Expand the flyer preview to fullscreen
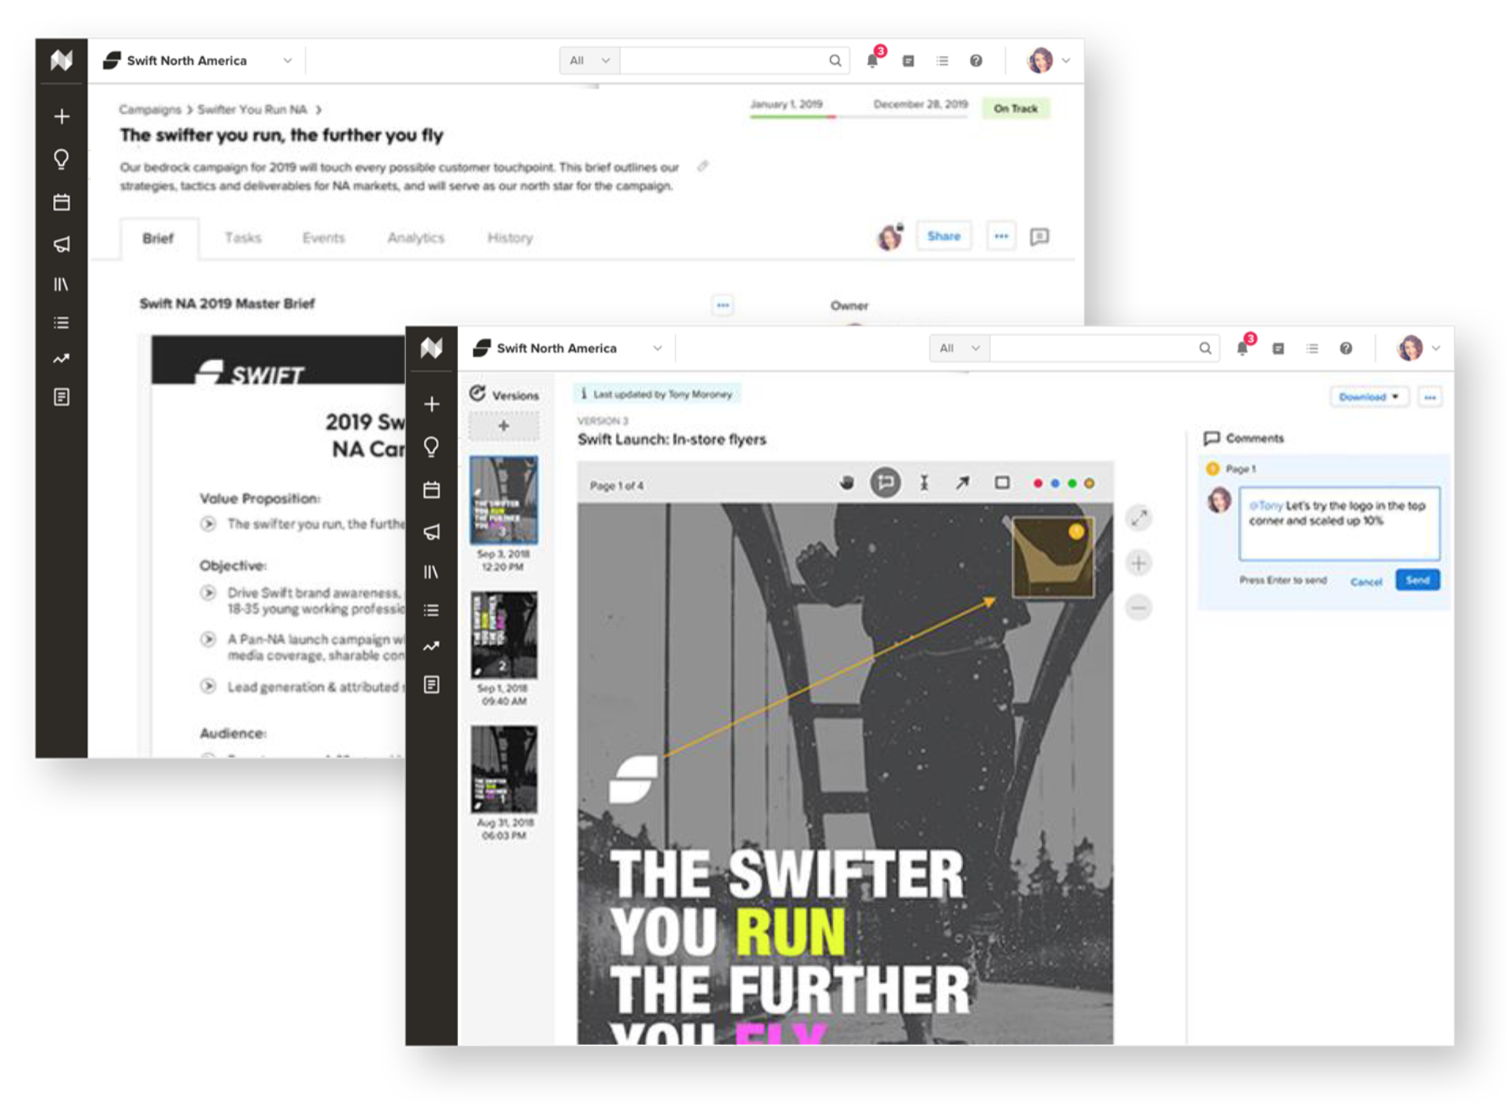 point(1138,519)
